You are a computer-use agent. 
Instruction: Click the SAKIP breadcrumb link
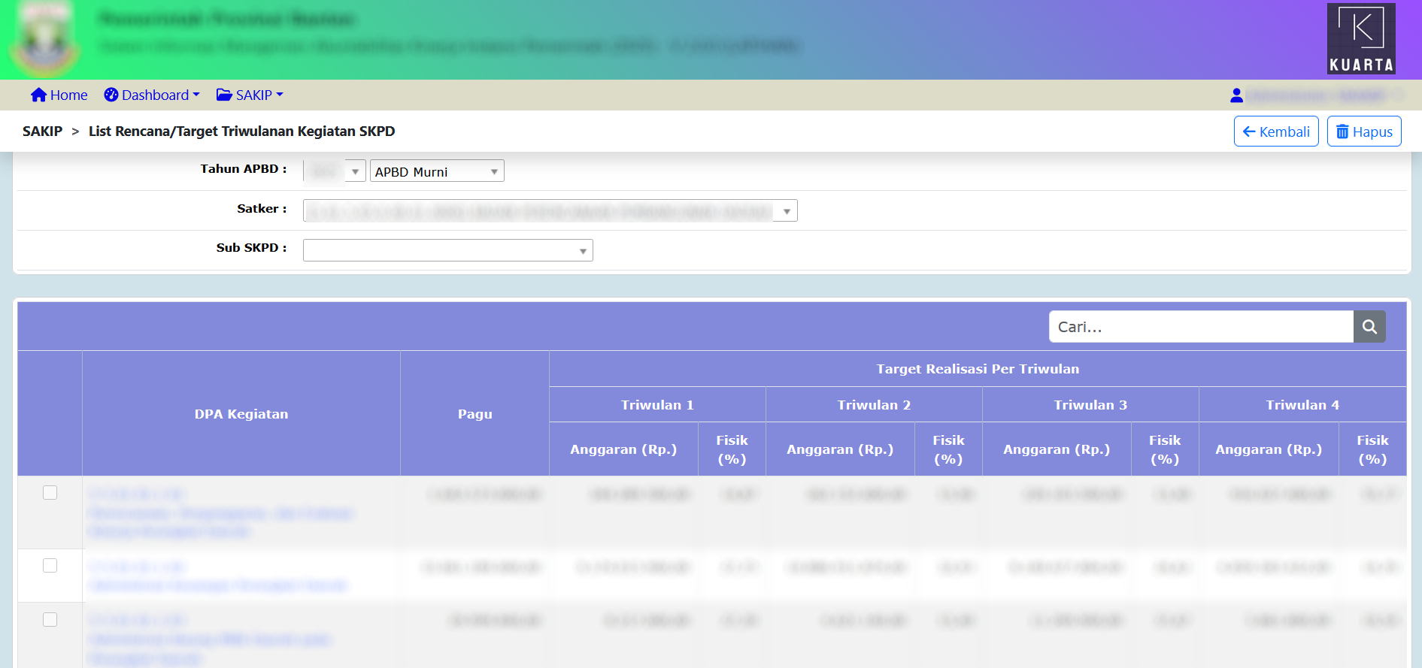click(42, 131)
